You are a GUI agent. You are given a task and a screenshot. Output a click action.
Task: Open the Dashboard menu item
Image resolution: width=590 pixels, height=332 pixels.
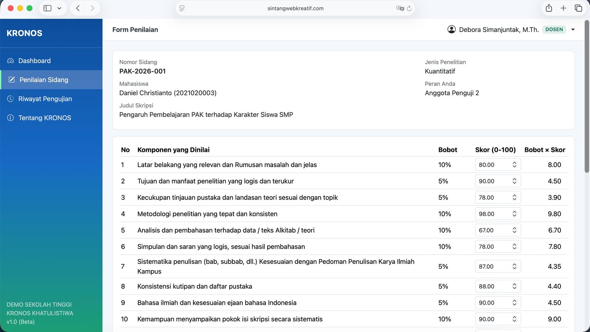[x=51, y=61]
